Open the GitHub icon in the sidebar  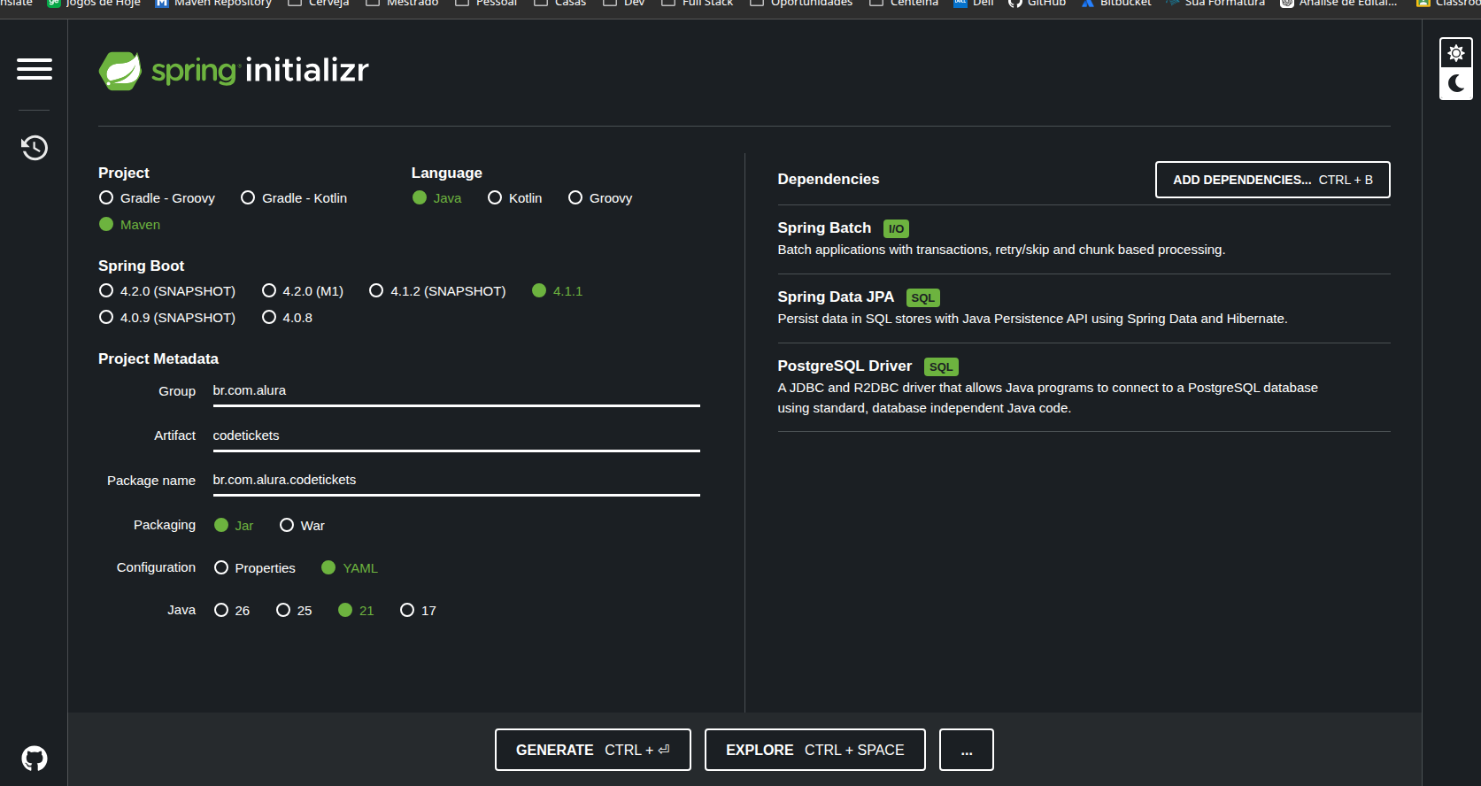tap(35, 759)
